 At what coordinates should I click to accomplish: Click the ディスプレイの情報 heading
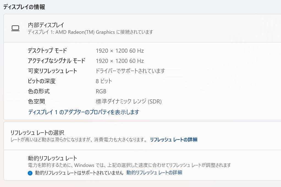24,7
